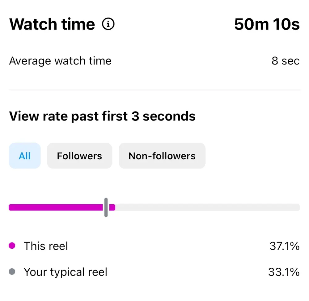Select the All audience filter
This screenshot has height=301, width=309.
pyautogui.click(x=24, y=156)
